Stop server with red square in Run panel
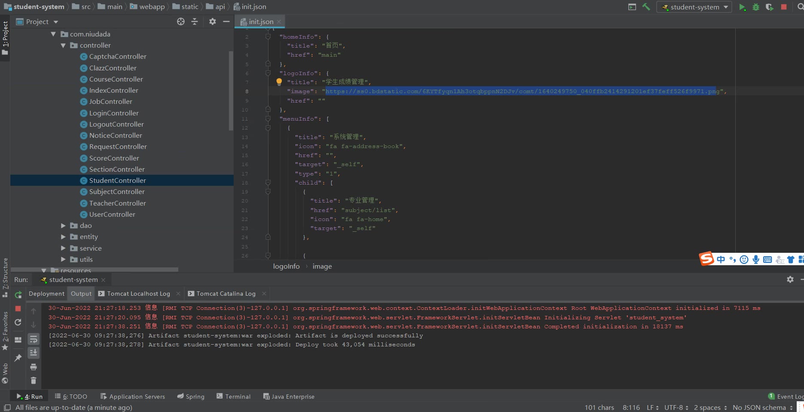804x412 pixels. (18, 309)
